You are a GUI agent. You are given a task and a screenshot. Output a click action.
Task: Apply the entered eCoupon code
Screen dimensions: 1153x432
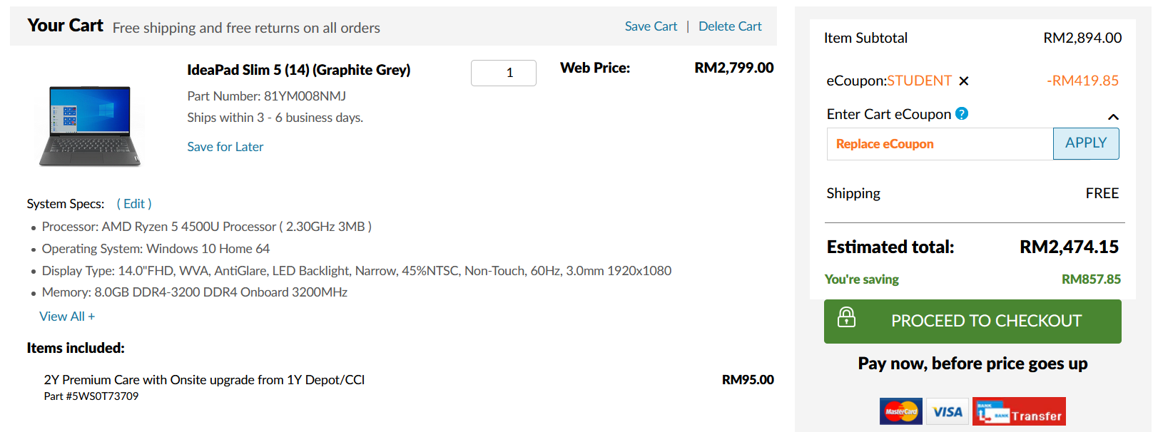point(1086,144)
